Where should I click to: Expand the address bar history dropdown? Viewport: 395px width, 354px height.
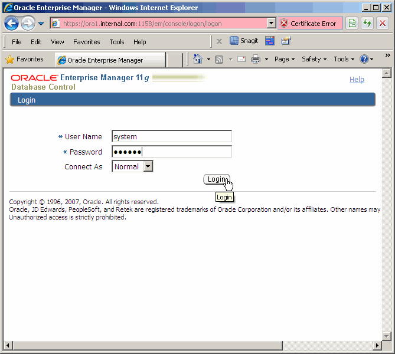272,24
